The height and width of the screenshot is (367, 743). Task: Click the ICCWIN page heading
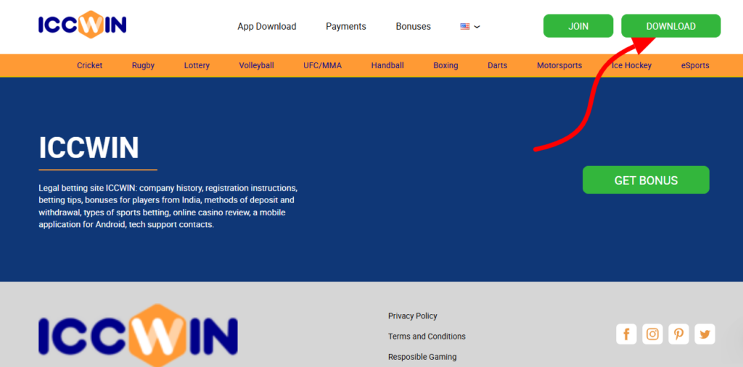point(89,148)
